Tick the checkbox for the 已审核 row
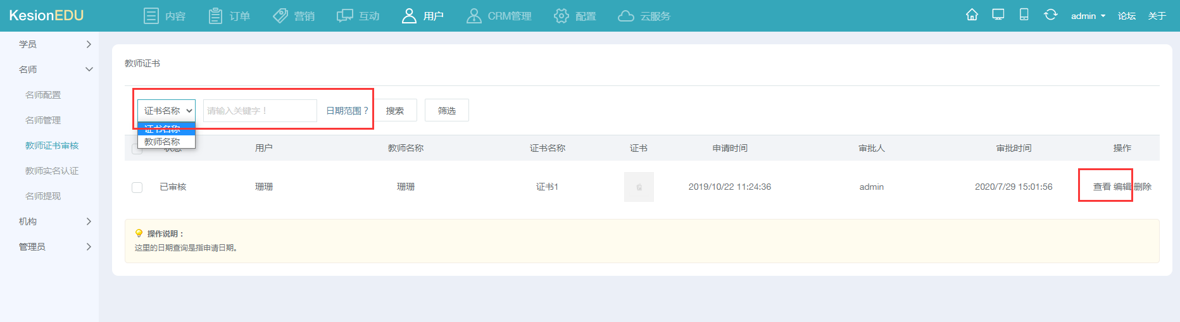The height and width of the screenshot is (322, 1180). (x=137, y=187)
